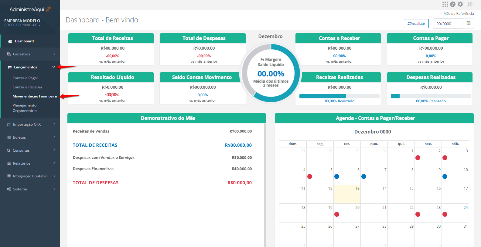Screen dimensions: 481x247
Task: Open Movimentação Financeira submenu item
Action: tap(35, 96)
